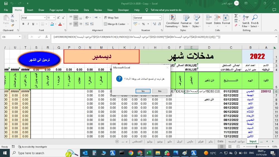
Task: Open Find & Select menu
Action: click(255, 21)
